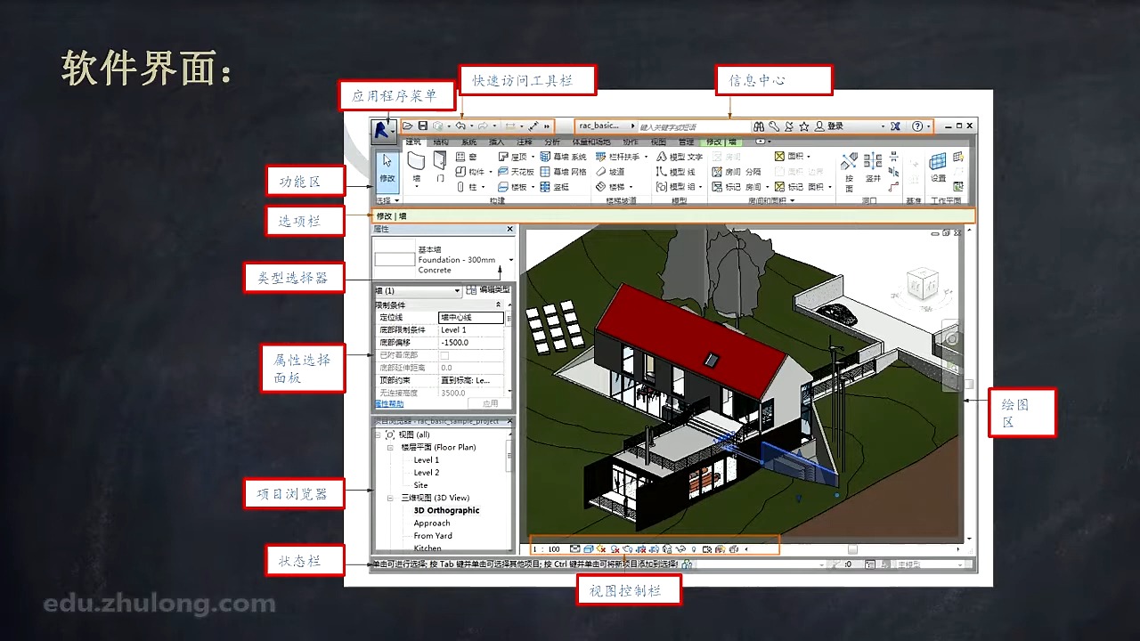
Task: Click the 顶部约束 value in properties
Action: 472,380
